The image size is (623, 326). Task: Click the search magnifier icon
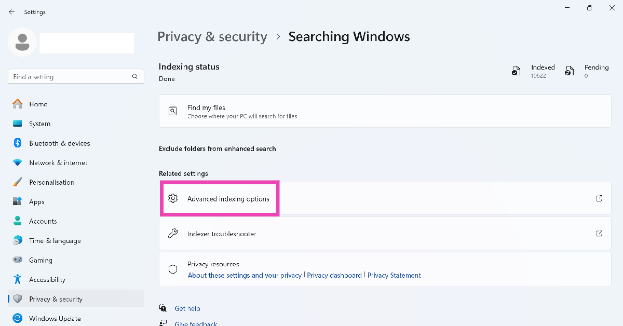[135, 77]
